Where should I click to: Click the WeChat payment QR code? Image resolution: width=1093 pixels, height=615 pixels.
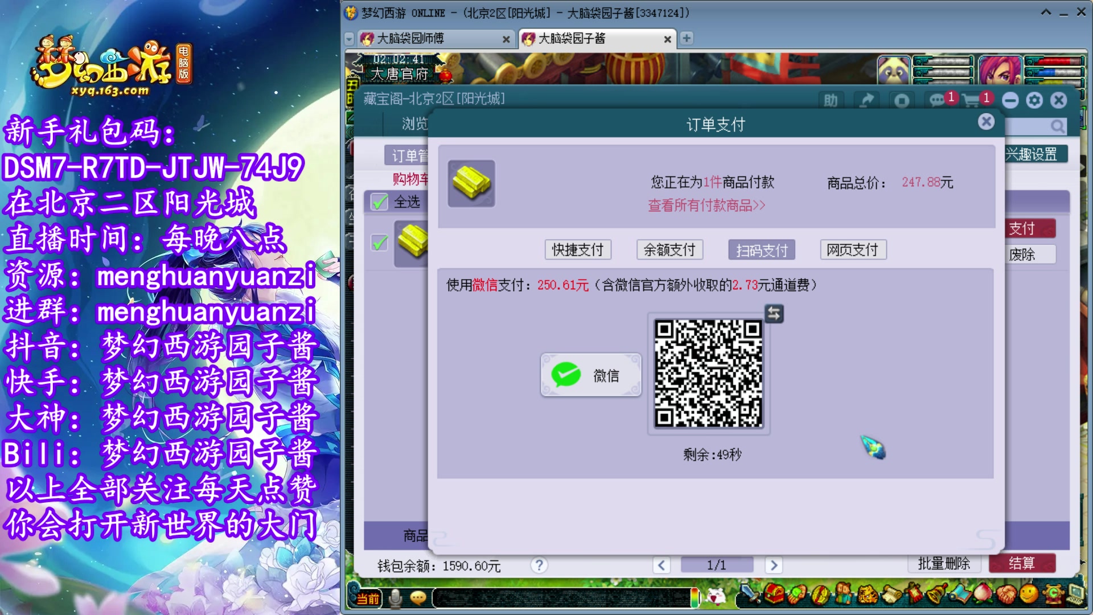[x=708, y=374]
